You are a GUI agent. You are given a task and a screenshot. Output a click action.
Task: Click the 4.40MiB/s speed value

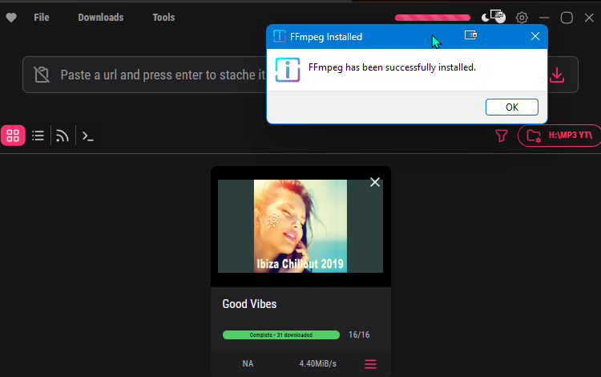pyautogui.click(x=318, y=363)
